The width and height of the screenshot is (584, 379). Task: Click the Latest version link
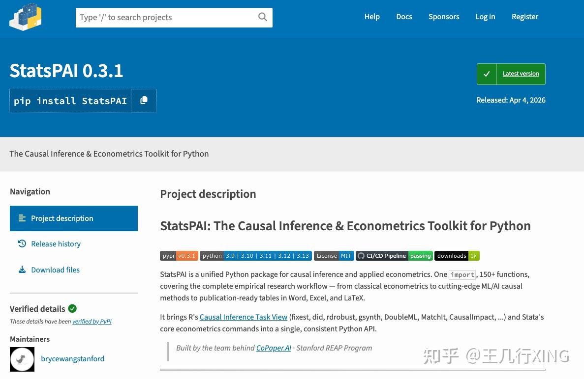pos(521,74)
